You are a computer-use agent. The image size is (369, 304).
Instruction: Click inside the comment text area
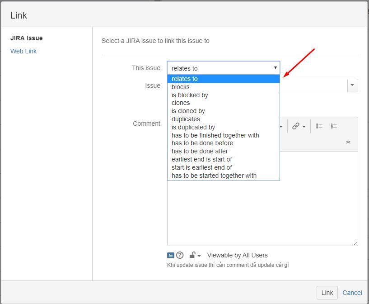pos(262,212)
